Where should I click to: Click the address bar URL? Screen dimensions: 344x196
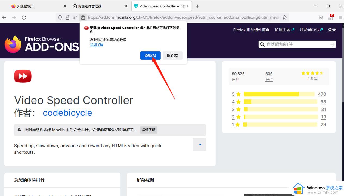(184, 17)
